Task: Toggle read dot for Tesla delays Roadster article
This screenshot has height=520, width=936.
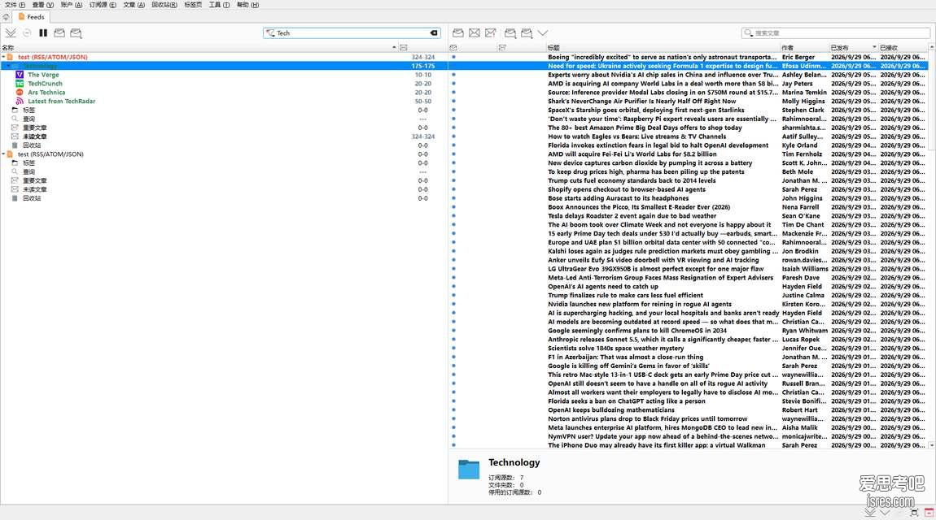Action: click(453, 215)
